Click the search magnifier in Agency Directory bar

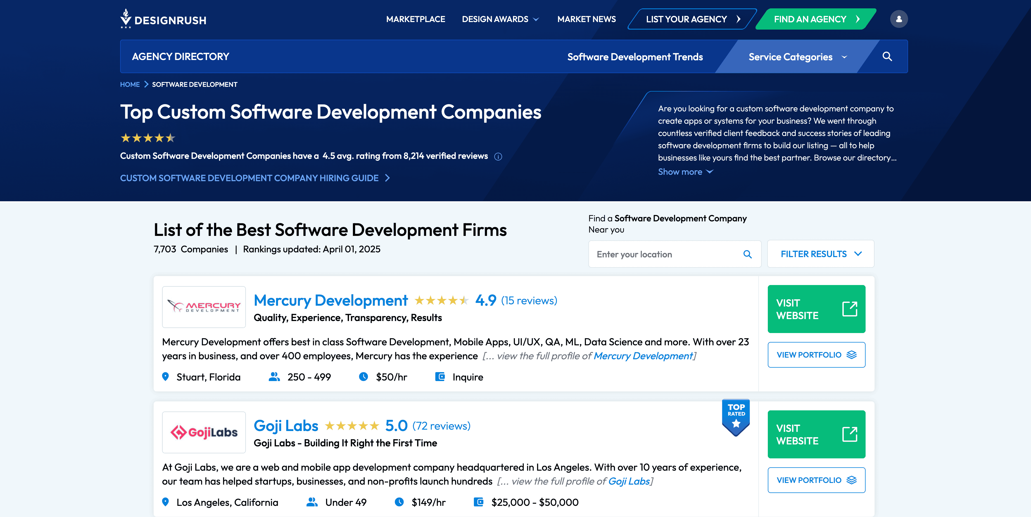click(x=887, y=56)
